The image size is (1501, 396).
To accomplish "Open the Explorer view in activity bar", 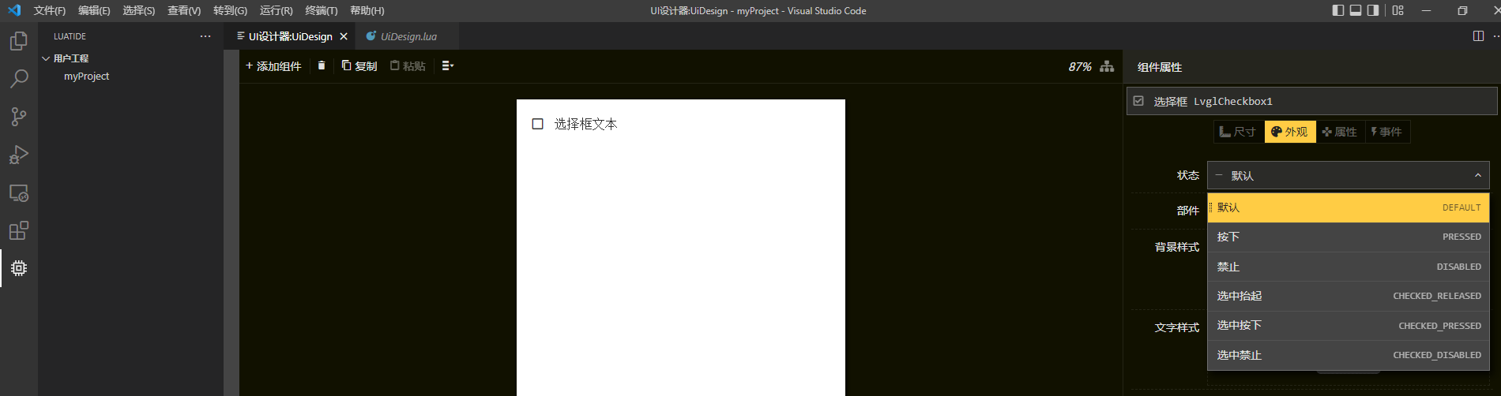I will coord(19,41).
